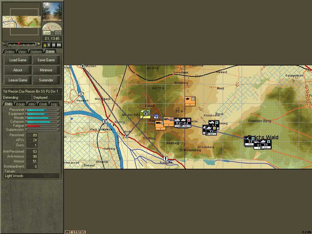Click the Leave Game button
The image size is (312, 234).
coord(18,80)
